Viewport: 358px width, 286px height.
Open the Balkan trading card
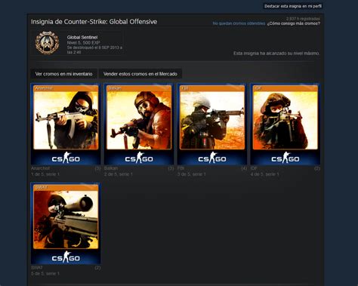coord(139,124)
